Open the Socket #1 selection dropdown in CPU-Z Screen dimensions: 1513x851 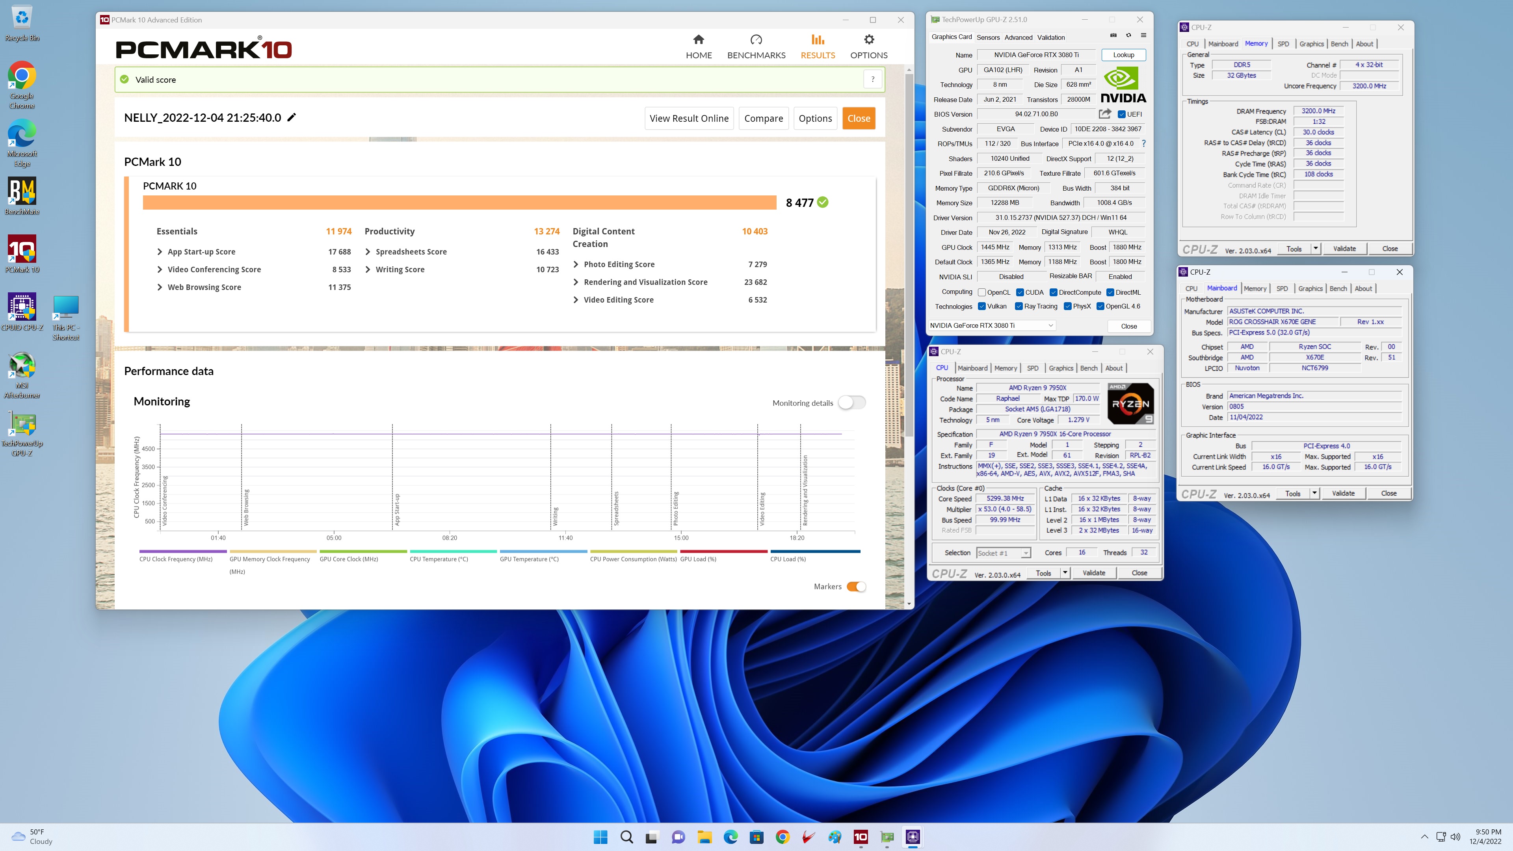[x=1003, y=553]
